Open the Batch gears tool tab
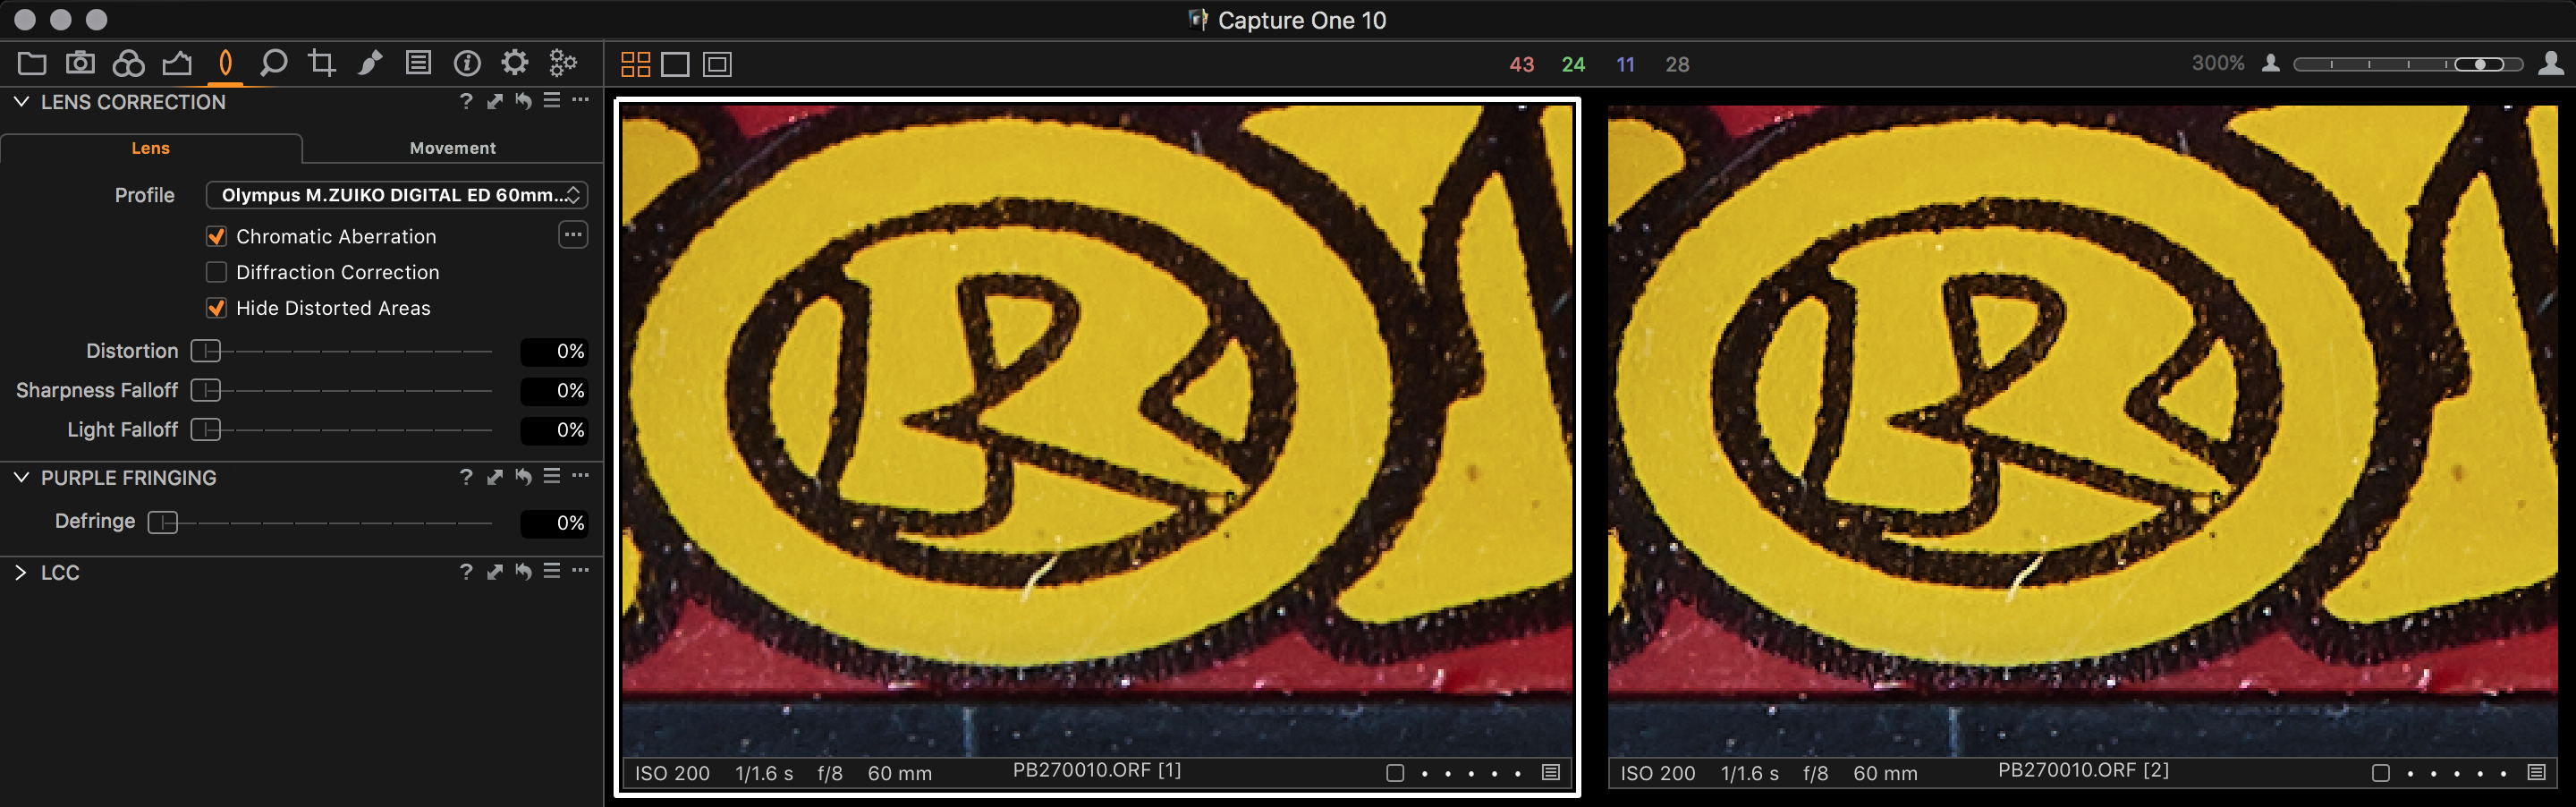Screen dimensions: 2576x807 564,64
